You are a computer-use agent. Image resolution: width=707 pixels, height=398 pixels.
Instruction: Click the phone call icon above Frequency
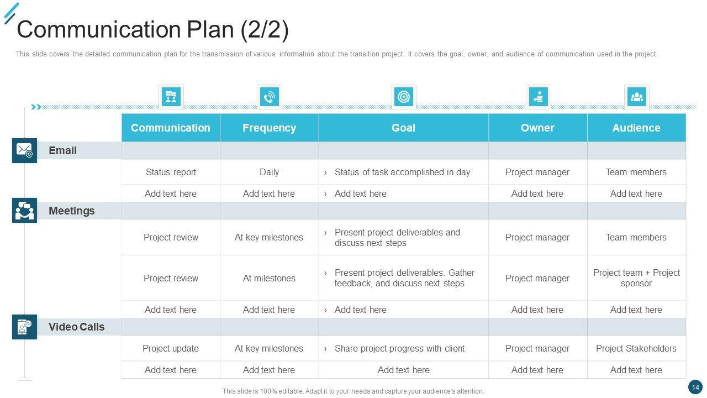pos(269,97)
